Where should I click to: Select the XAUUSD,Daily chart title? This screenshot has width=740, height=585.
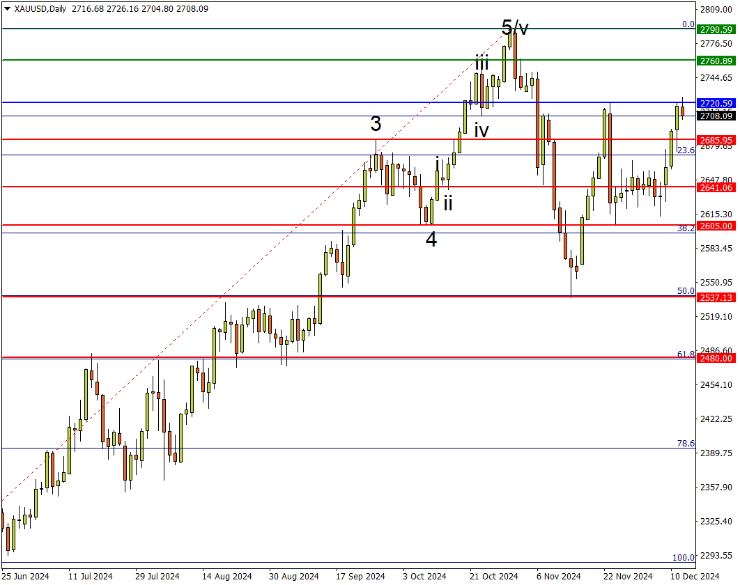pyautogui.click(x=41, y=9)
